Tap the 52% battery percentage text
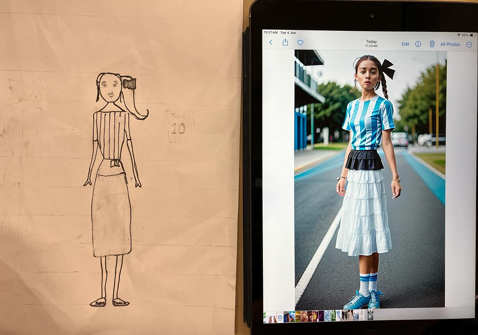The height and width of the screenshot is (335, 478). click(x=465, y=35)
